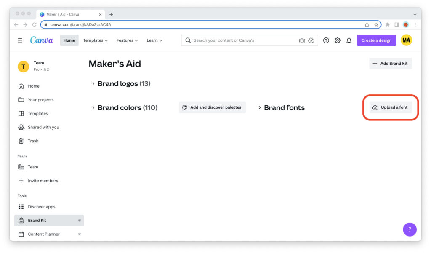
Task: Open Team page in sidebar
Action: click(49, 167)
